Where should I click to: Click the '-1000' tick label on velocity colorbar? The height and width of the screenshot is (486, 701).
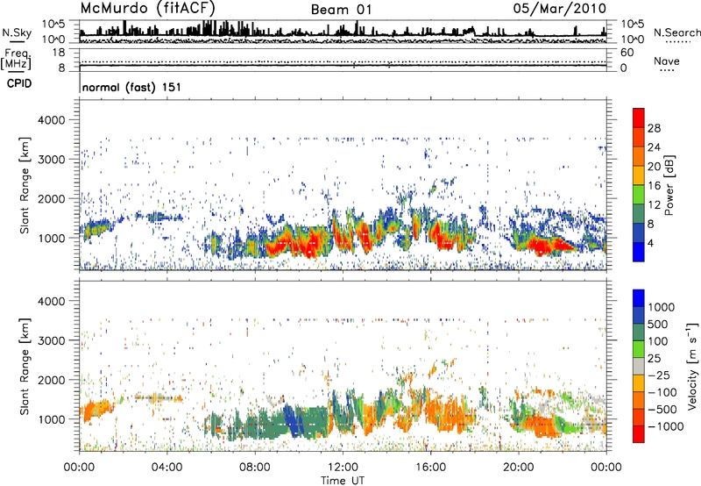tap(665, 426)
